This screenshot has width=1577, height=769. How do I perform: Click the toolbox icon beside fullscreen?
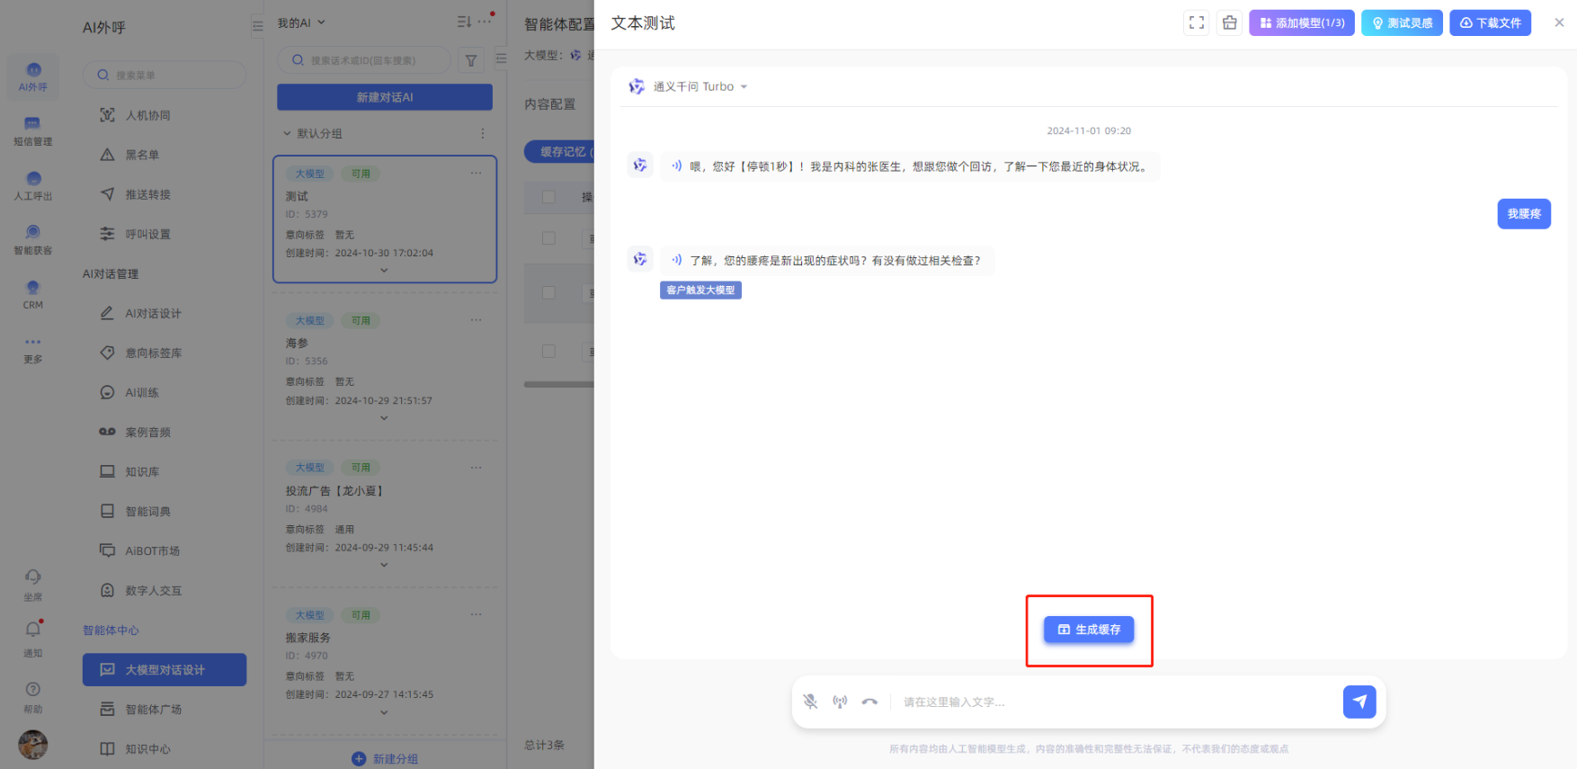(x=1229, y=23)
